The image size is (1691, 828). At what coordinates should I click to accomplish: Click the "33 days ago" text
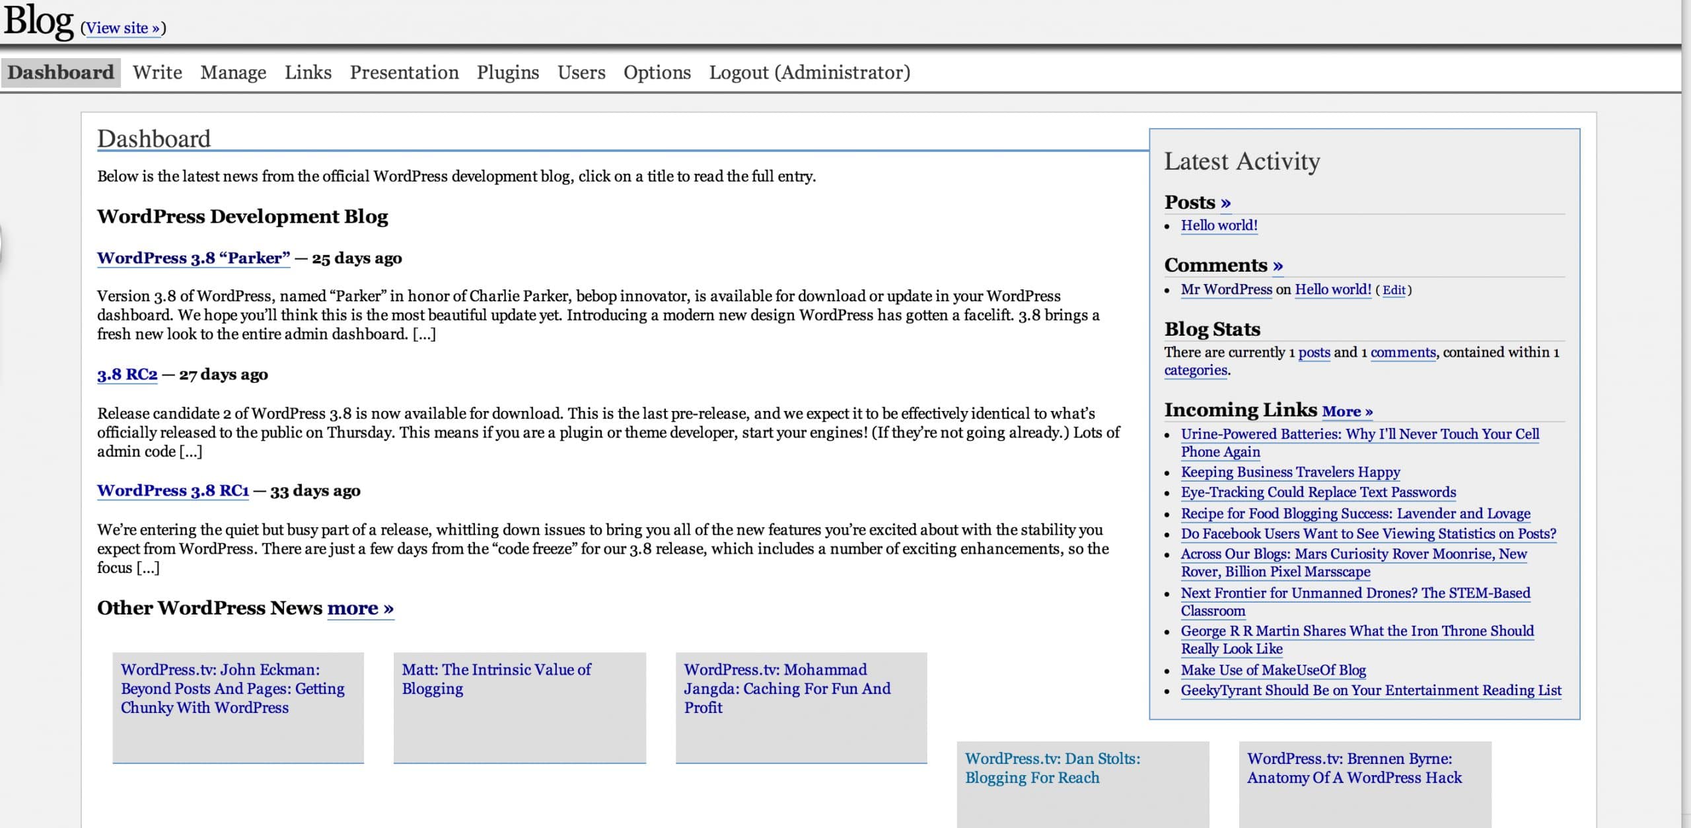pyautogui.click(x=315, y=490)
